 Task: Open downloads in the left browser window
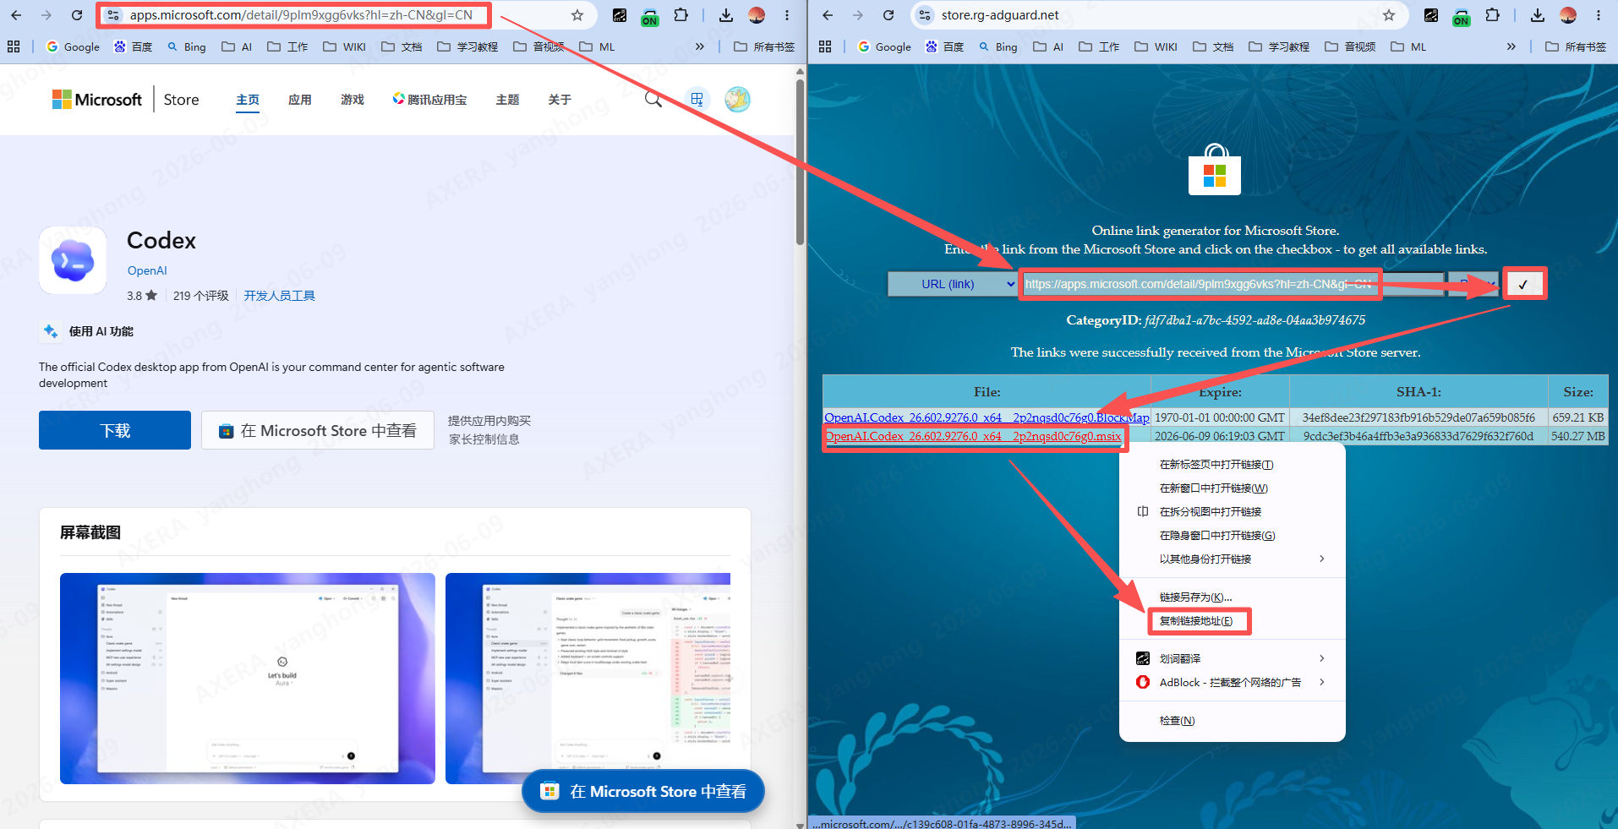(x=726, y=15)
